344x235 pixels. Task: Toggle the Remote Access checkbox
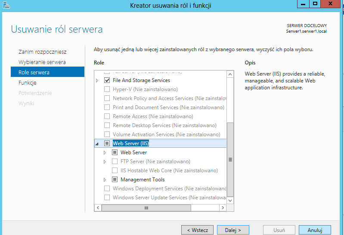tap(107, 116)
